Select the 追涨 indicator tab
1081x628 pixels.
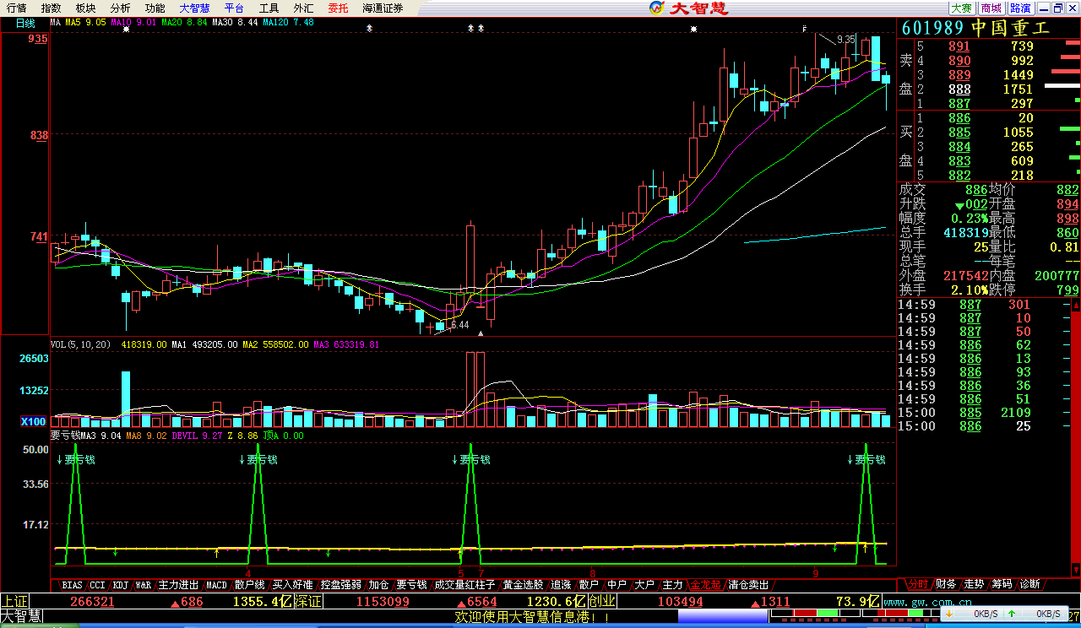coord(562,585)
